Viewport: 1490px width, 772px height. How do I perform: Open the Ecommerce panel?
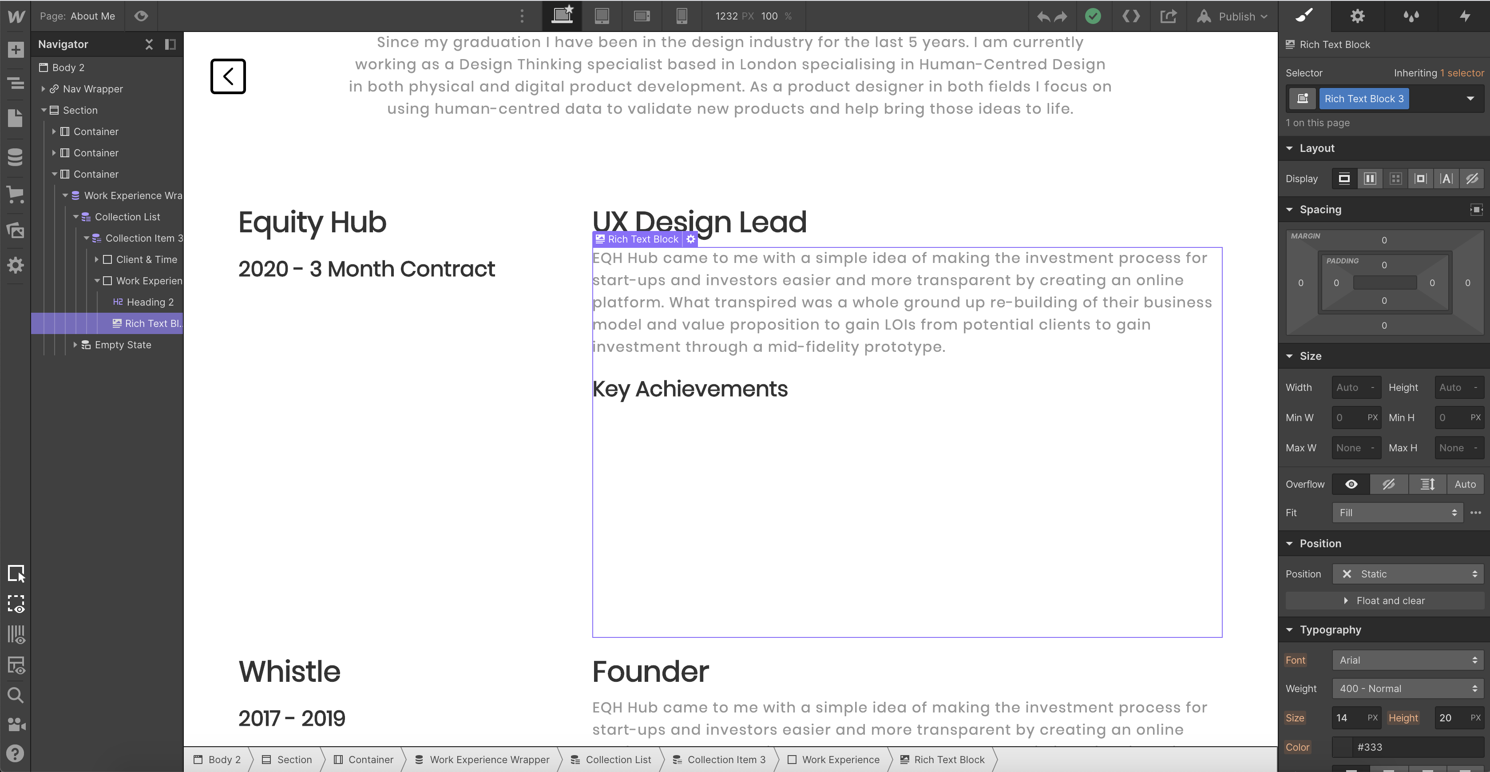[16, 195]
